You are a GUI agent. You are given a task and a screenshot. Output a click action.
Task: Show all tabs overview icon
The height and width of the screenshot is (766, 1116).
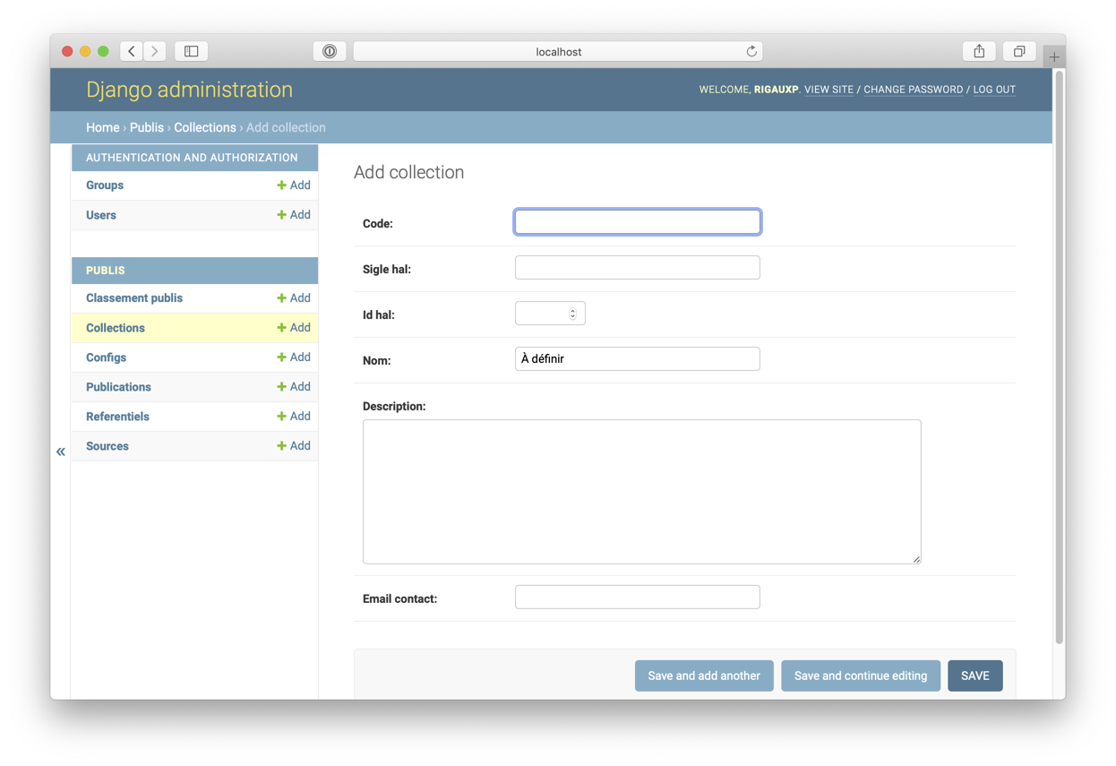[x=1018, y=52]
